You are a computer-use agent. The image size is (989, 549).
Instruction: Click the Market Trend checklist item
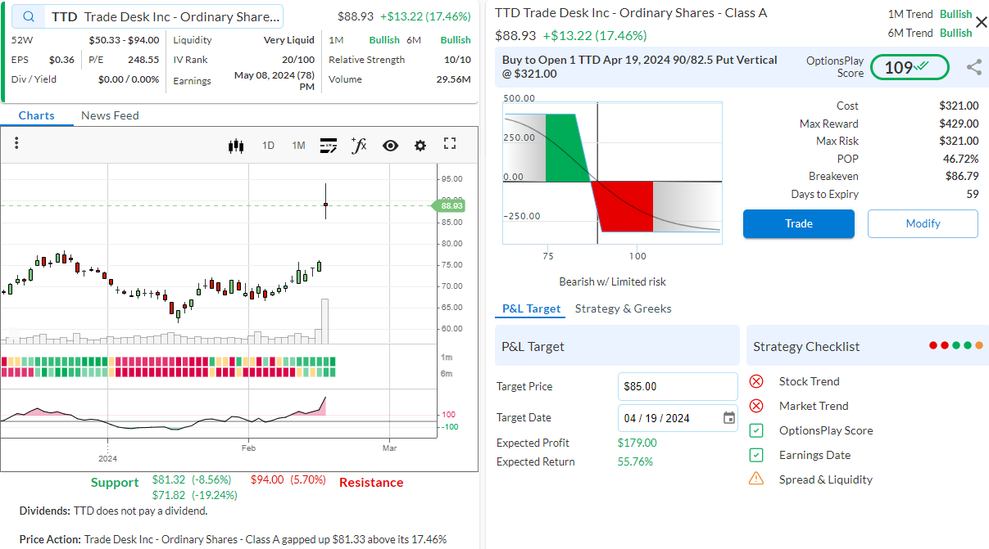(814, 406)
